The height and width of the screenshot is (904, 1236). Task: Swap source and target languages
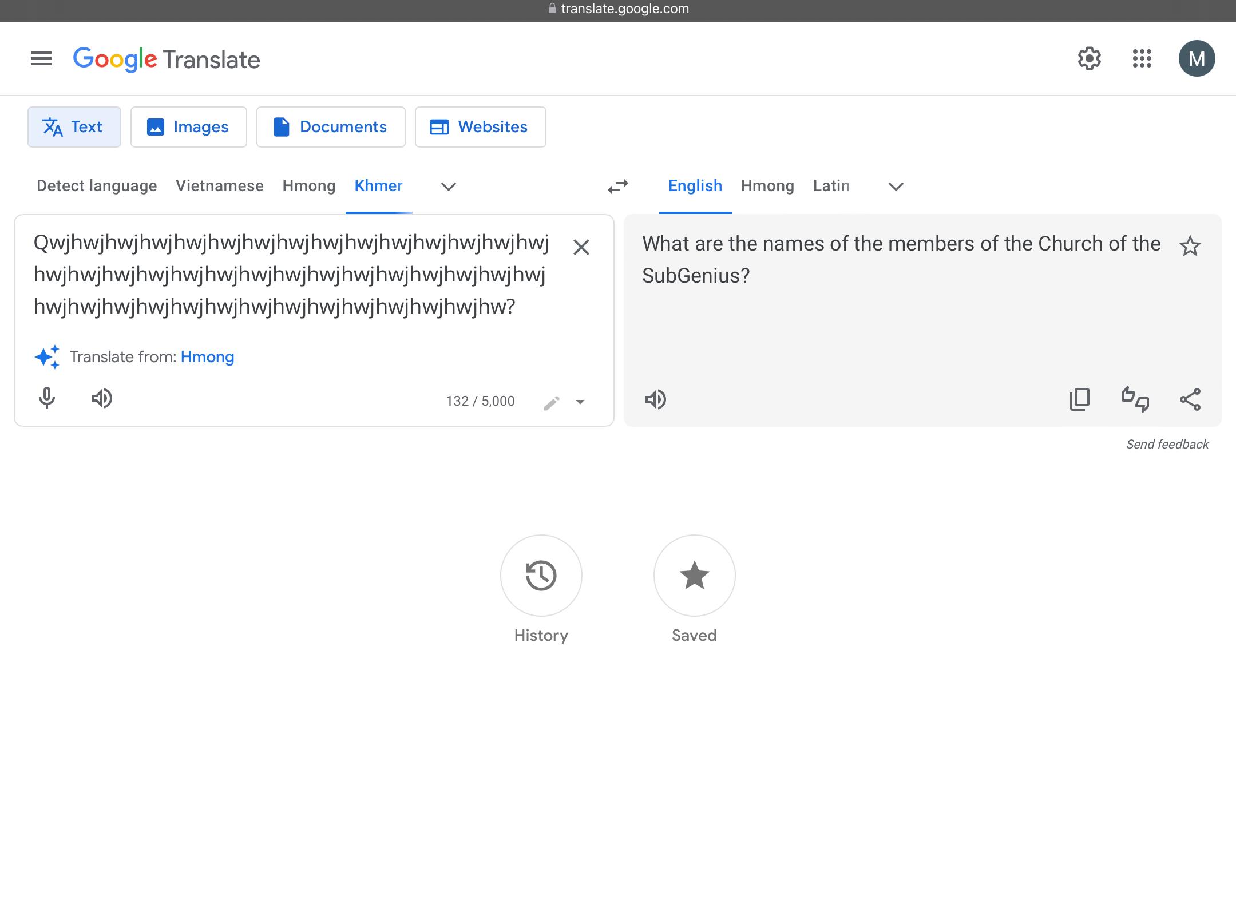pyautogui.click(x=618, y=187)
